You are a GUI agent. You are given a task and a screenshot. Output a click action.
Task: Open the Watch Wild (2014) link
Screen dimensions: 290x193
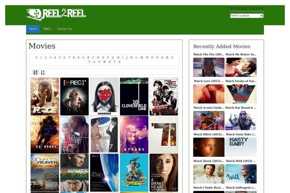241,161
